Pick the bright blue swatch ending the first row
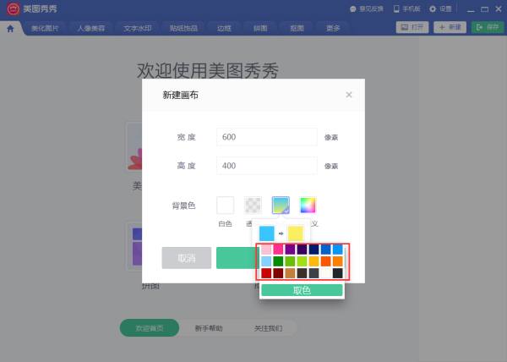This screenshot has width=507, height=362. click(x=337, y=250)
